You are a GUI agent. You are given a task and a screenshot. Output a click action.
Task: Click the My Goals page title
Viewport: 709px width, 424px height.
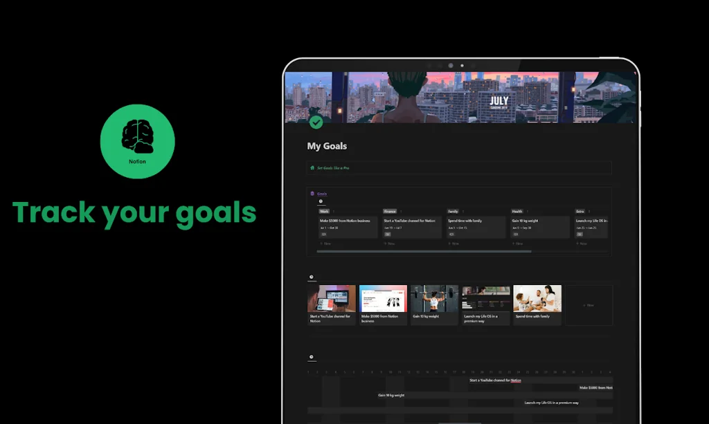[x=327, y=147]
